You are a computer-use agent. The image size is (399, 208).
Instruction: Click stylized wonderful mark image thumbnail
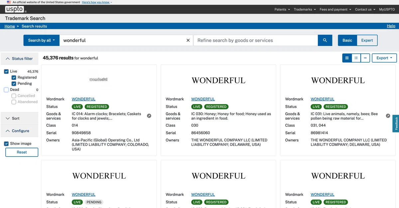(99, 80)
